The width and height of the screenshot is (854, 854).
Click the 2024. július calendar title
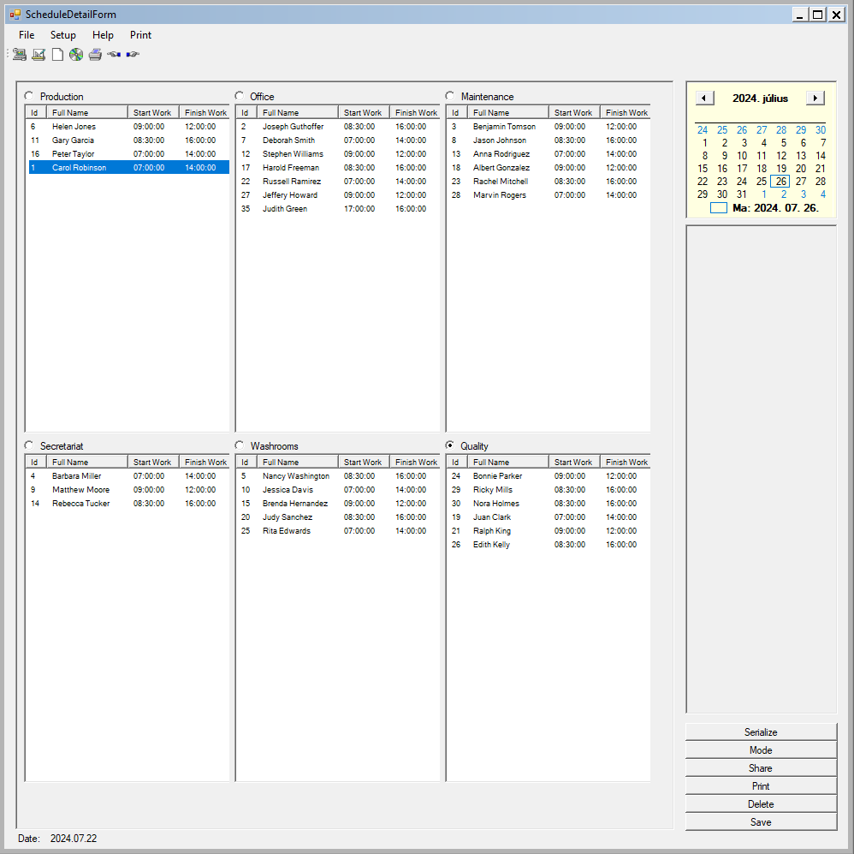[760, 99]
